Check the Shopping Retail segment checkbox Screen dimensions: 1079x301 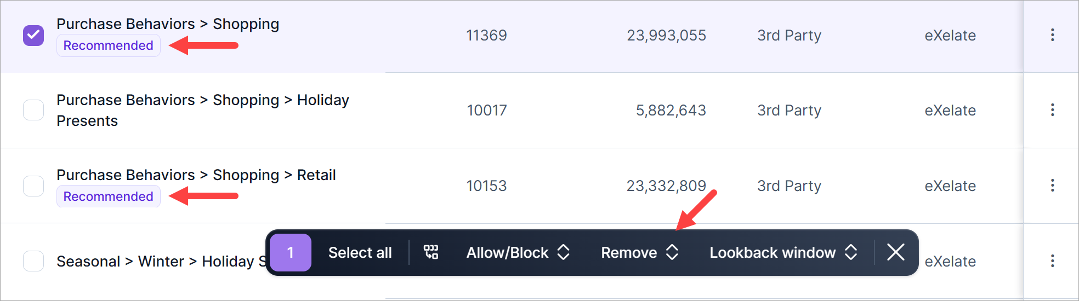pyautogui.click(x=33, y=186)
